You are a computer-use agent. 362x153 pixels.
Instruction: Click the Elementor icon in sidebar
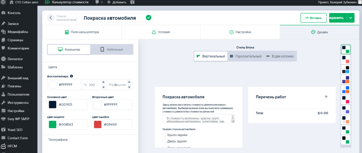4,59
